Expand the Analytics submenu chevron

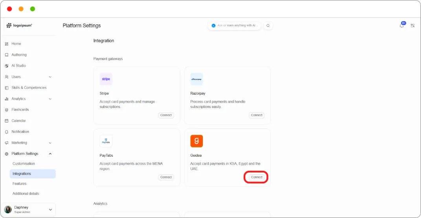(50, 99)
